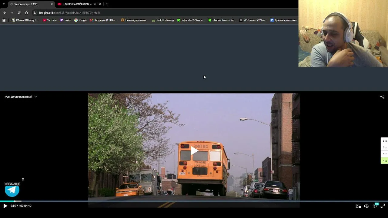Click the large play overlay on the video
388x218 pixels.
(194, 150)
